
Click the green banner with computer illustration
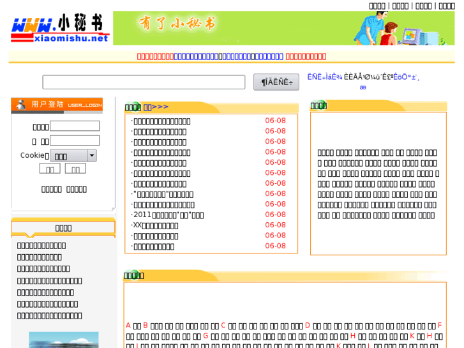point(284,28)
